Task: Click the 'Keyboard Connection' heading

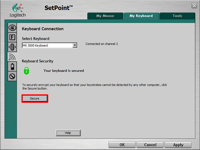Action: (x=43, y=29)
